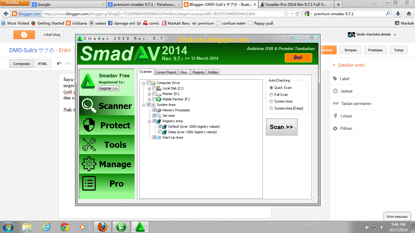The image size is (415, 233).
Task: Switch to Smadav Pro 2014 browser tab
Action: (296, 5)
